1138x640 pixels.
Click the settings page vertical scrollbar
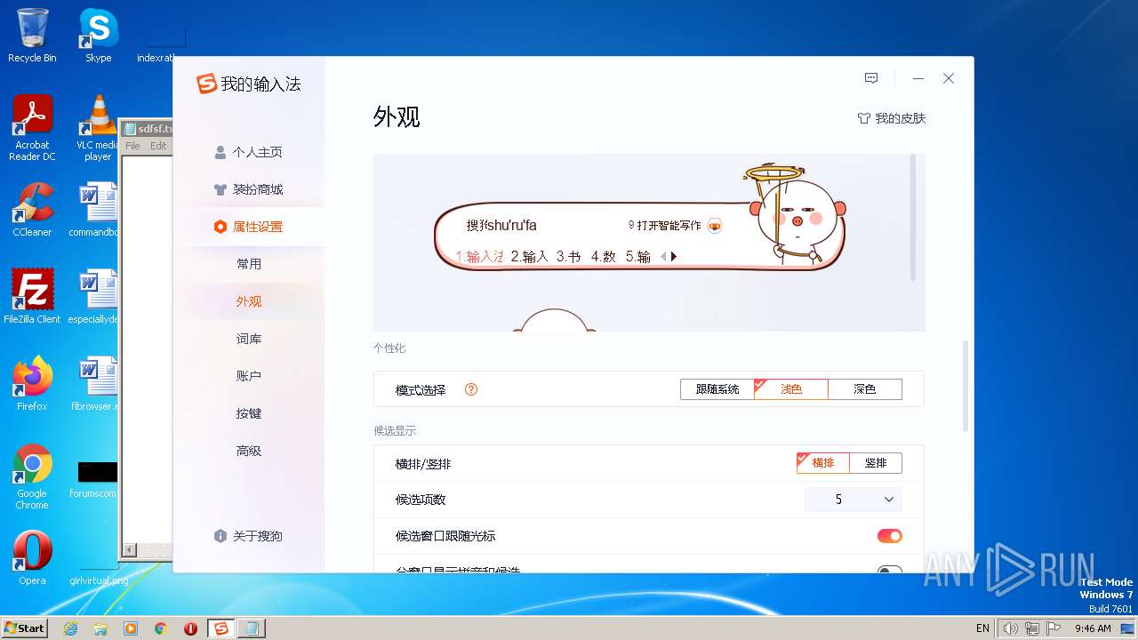point(966,387)
